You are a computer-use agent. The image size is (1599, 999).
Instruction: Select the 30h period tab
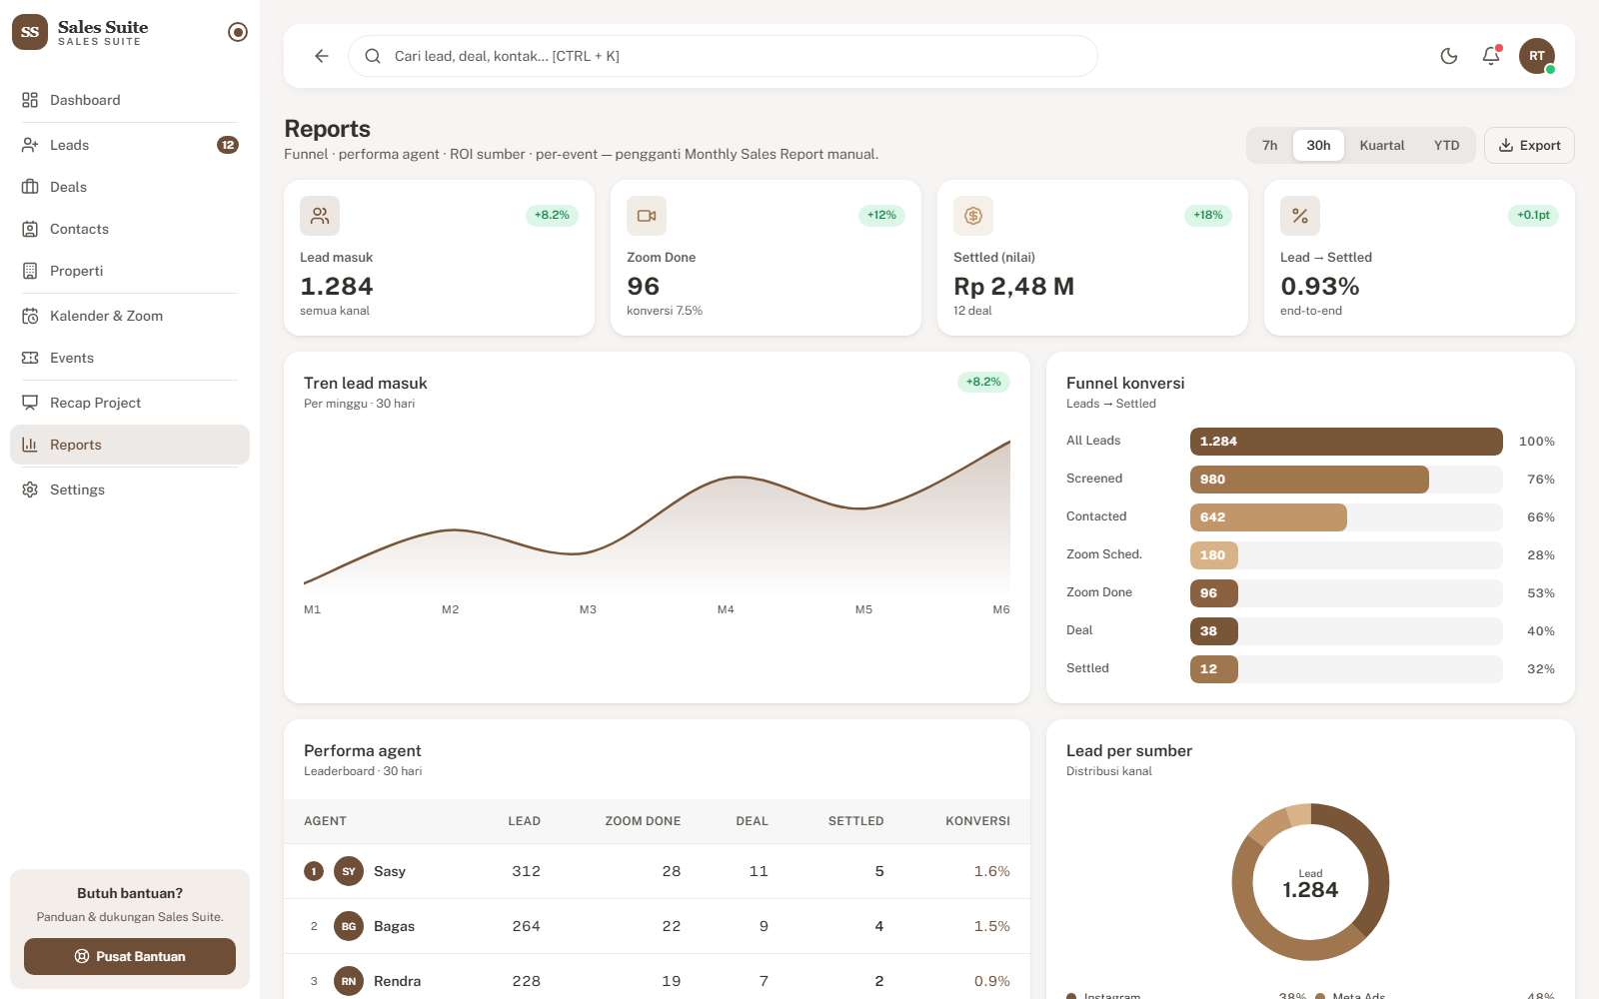(x=1318, y=146)
